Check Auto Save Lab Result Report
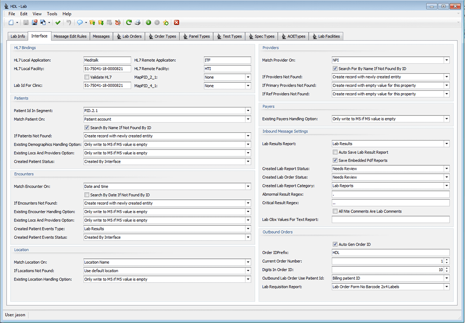The width and height of the screenshot is (465, 323). point(335,152)
